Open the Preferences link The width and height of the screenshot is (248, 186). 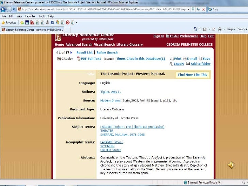click(189, 36)
